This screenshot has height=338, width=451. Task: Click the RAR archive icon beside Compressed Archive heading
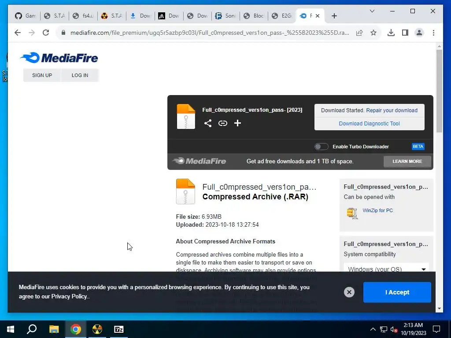(x=185, y=191)
